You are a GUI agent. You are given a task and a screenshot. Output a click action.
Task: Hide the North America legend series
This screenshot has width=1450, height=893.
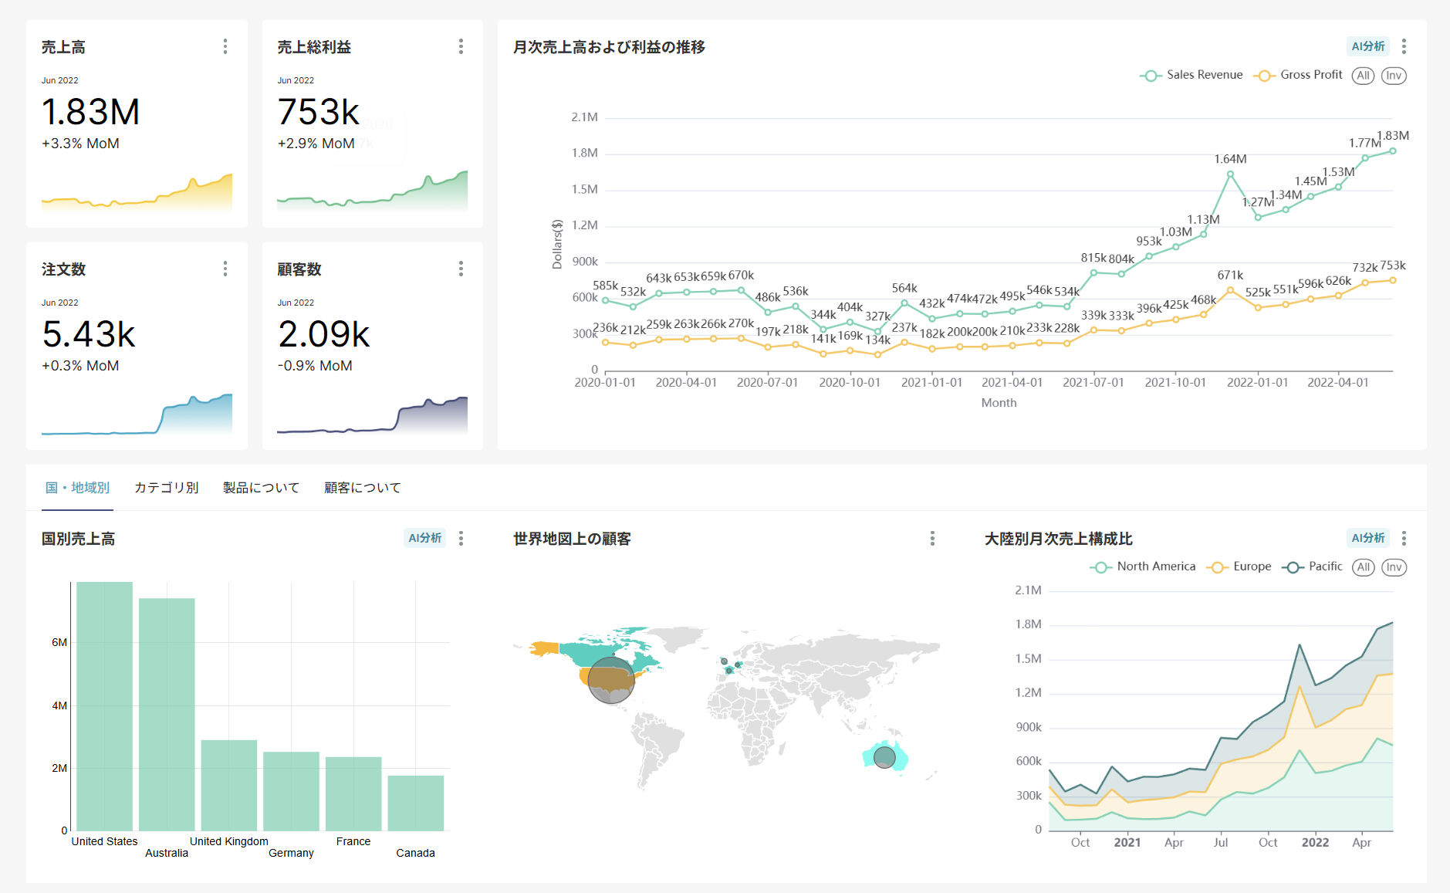coord(1144,567)
